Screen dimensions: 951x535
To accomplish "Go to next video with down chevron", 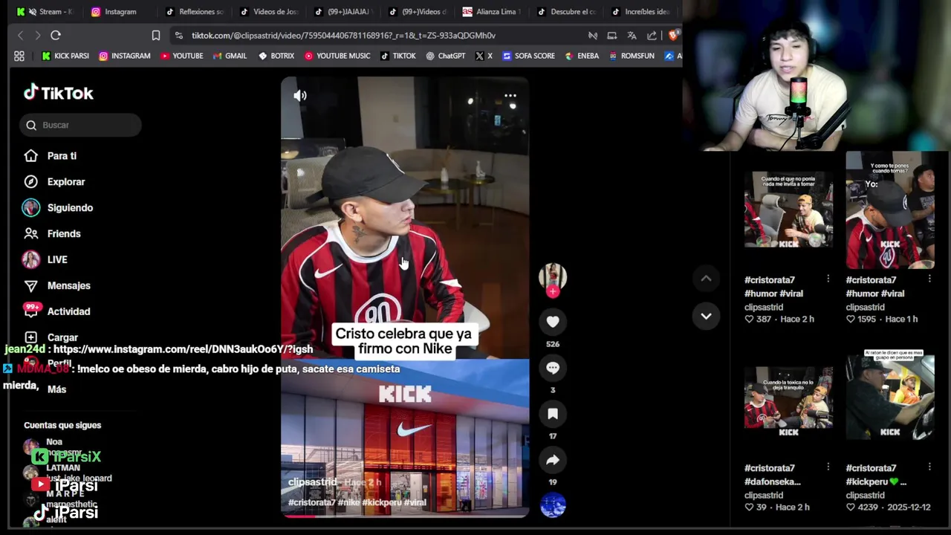I will [x=706, y=316].
